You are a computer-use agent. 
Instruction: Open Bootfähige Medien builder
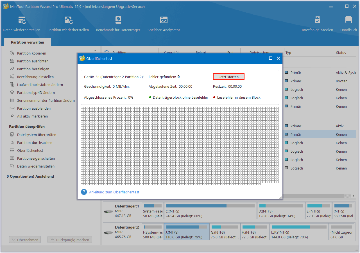click(317, 24)
